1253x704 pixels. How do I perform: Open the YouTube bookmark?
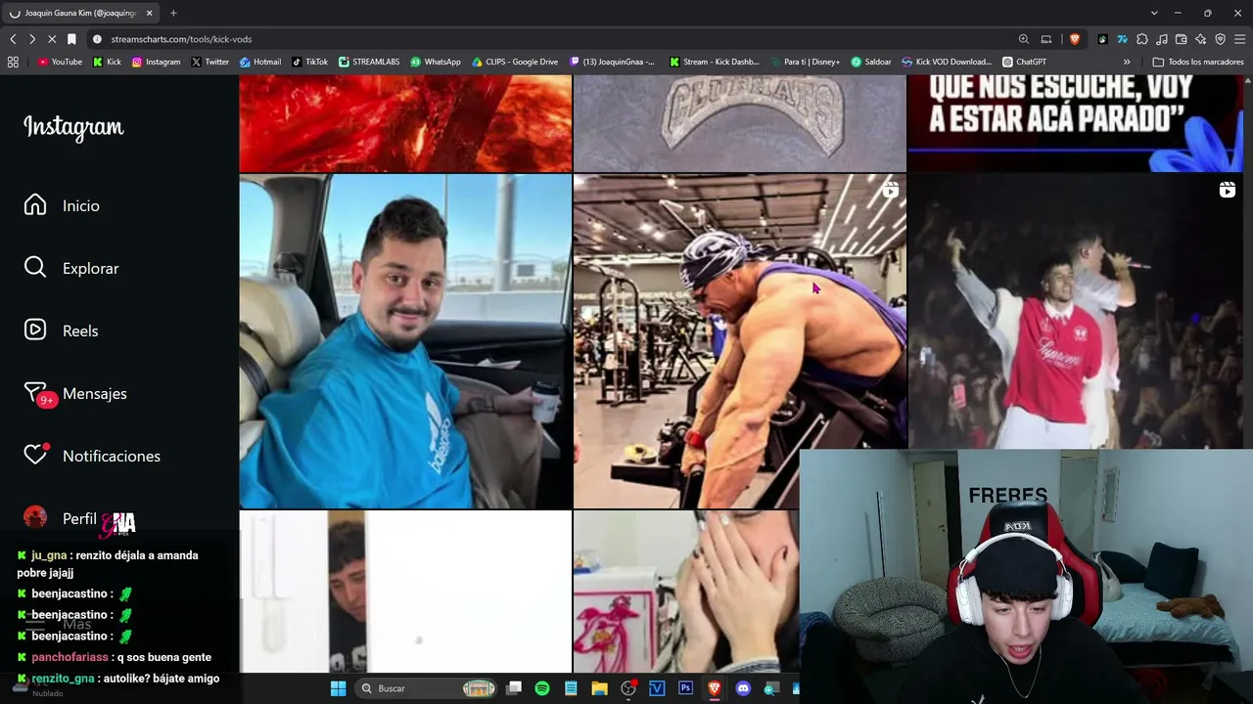60,62
